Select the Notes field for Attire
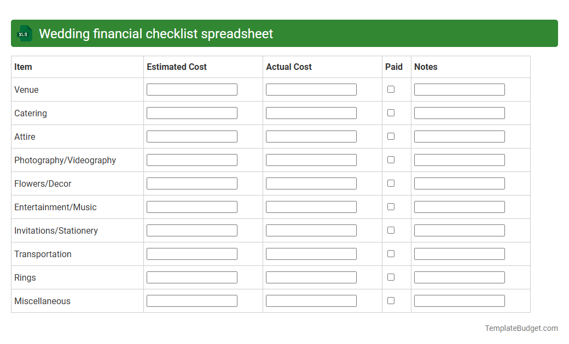569x344 pixels. point(459,136)
